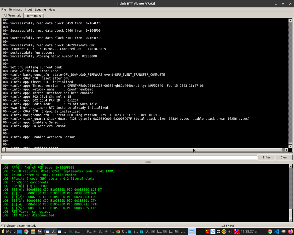
Task: Click the highlighted workspace switcher in the taskbar
Action: [x=192, y=231]
